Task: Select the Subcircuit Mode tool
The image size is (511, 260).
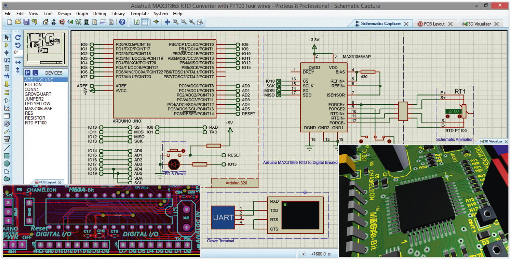Action: [x=7, y=84]
